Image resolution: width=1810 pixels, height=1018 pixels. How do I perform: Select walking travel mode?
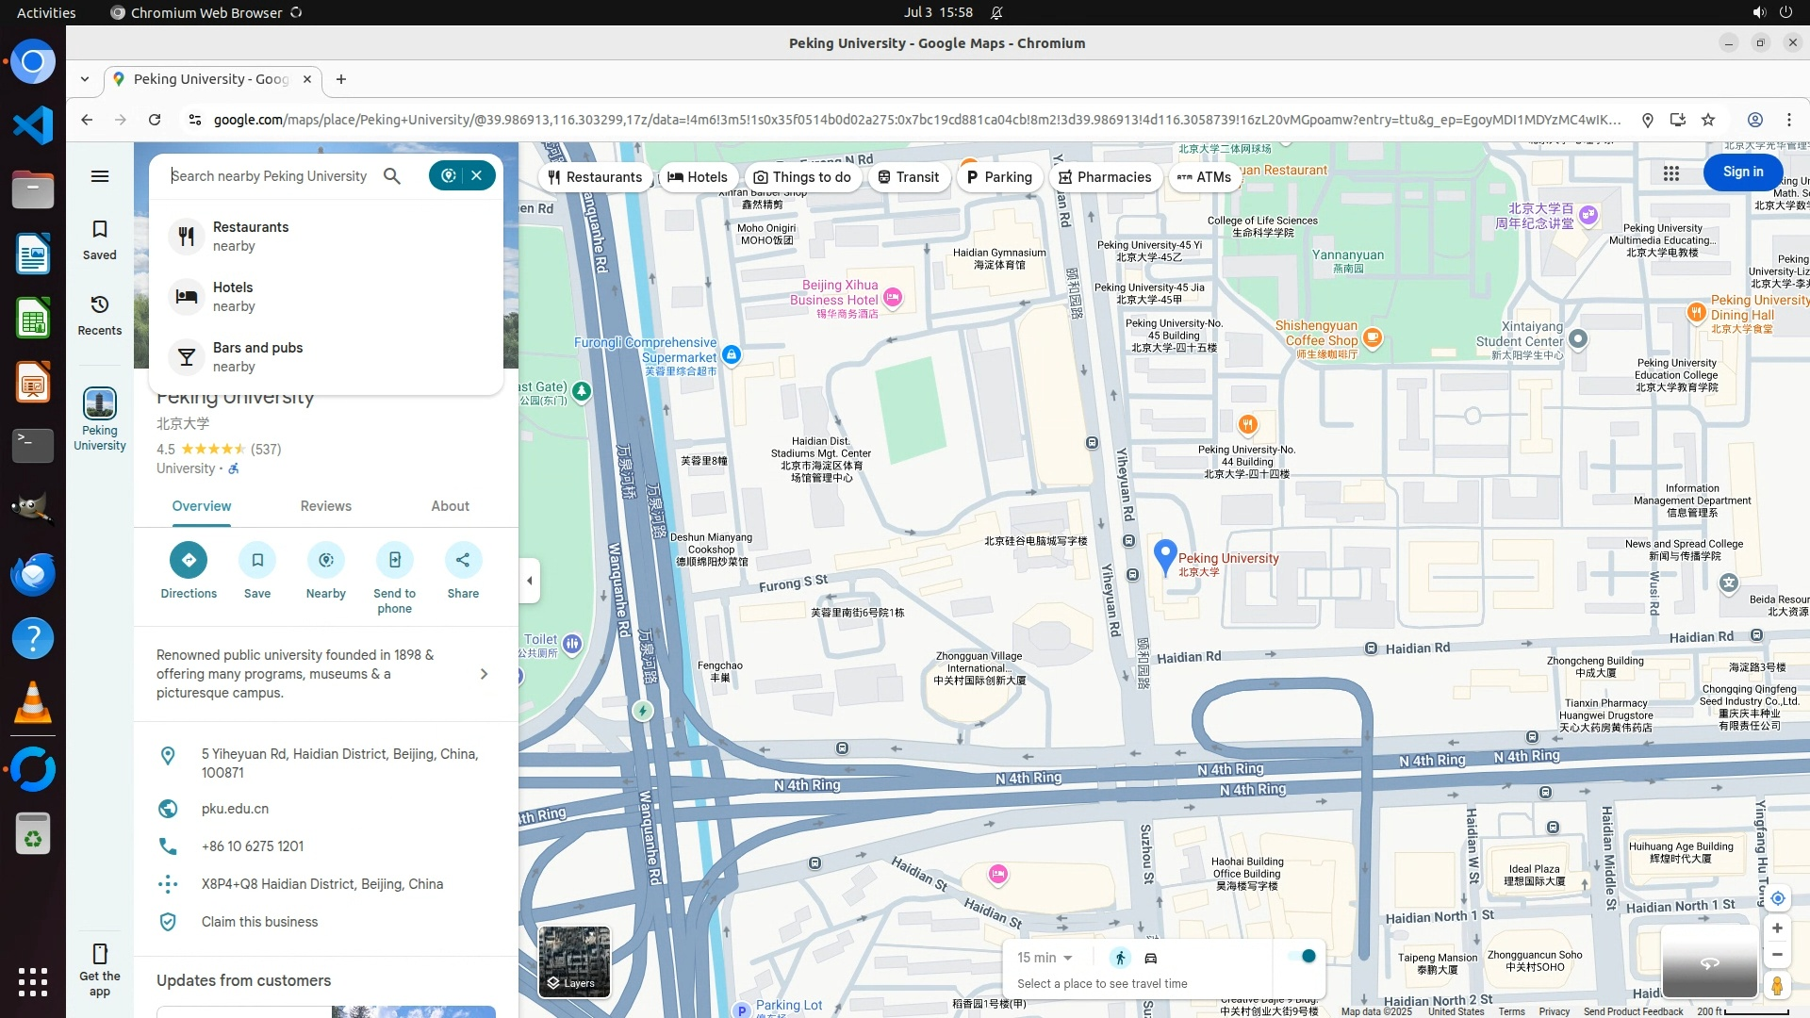coord(1120,958)
